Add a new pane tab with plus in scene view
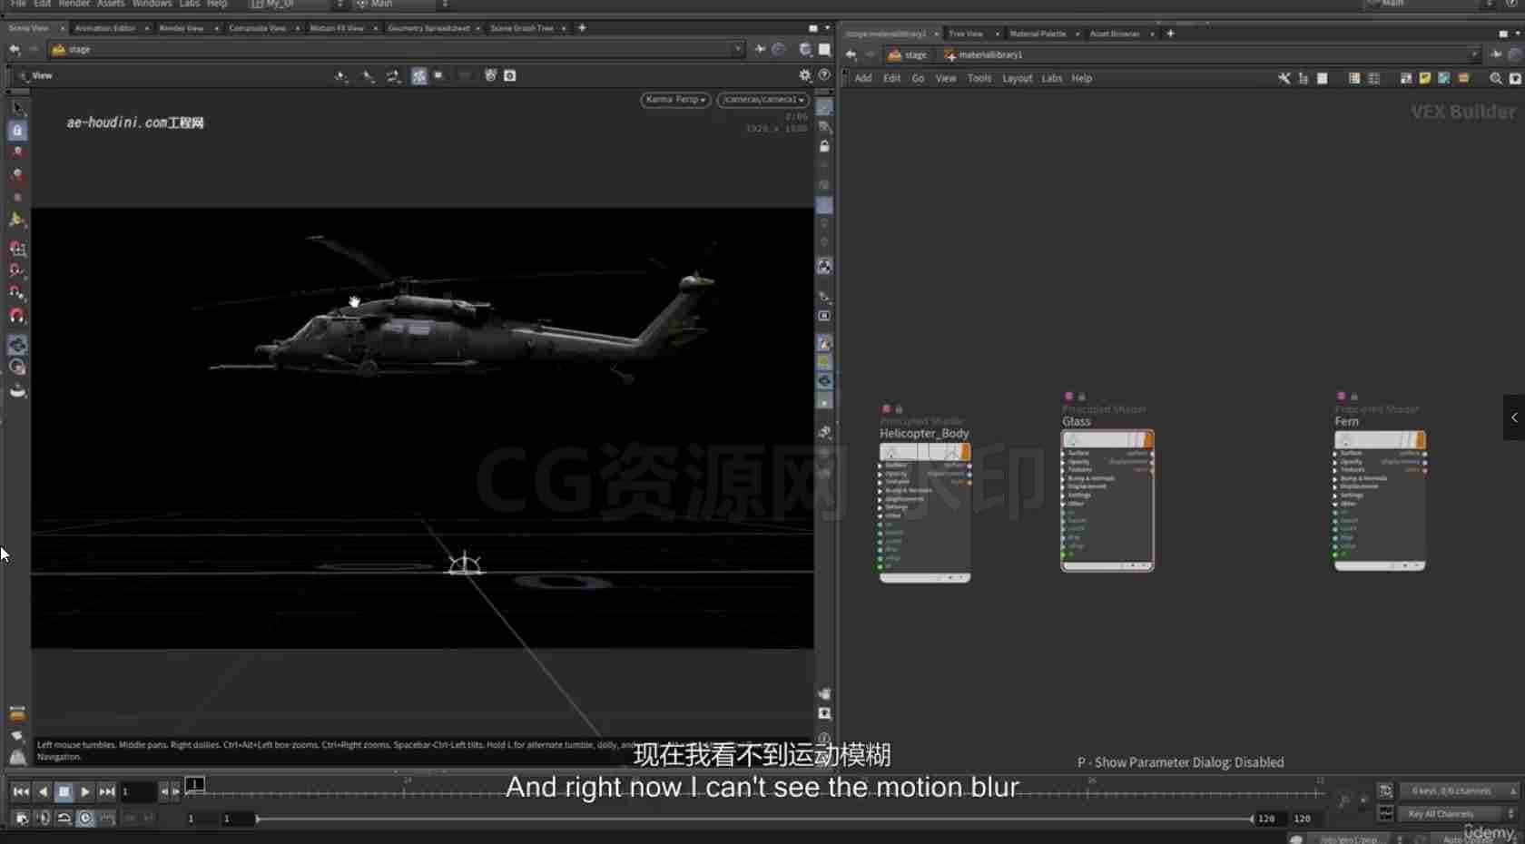This screenshot has width=1525, height=844. [x=582, y=28]
